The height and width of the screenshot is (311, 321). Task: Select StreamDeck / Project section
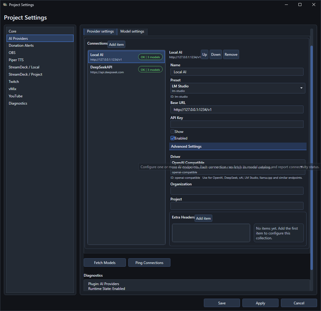click(40, 74)
